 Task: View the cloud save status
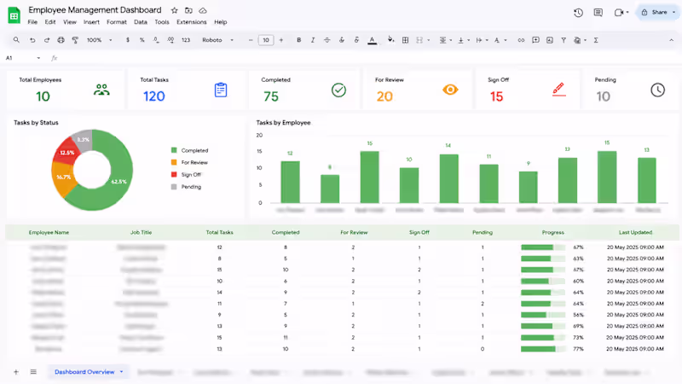tap(203, 10)
